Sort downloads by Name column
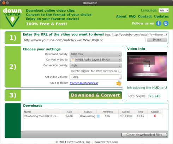Image resolution: width=173 pixels, height=144 pixels. pyautogui.click(x=41, y=112)
